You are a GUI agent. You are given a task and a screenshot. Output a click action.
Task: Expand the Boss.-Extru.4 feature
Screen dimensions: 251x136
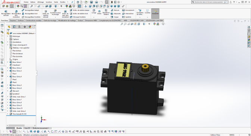[8, 77]
